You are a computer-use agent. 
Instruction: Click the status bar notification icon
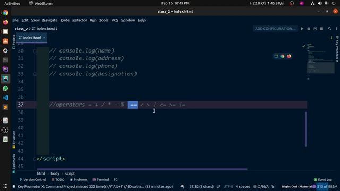182,186
